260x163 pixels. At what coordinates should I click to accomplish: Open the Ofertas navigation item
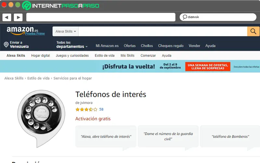point(130,46)
